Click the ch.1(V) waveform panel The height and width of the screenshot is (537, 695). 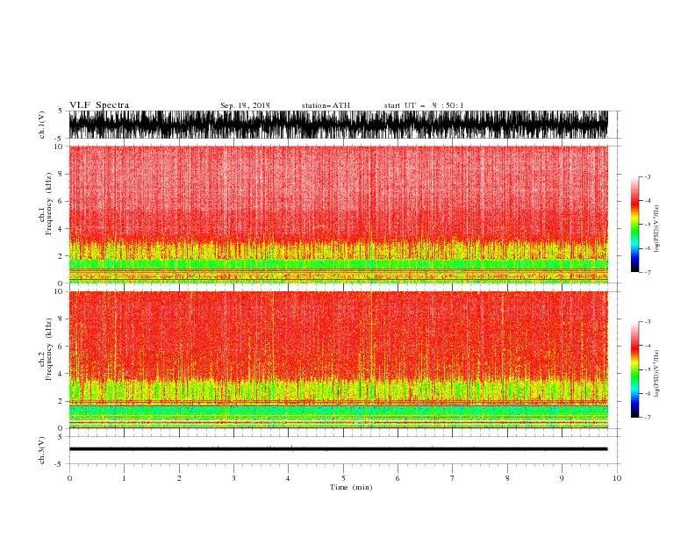(338, 125)
